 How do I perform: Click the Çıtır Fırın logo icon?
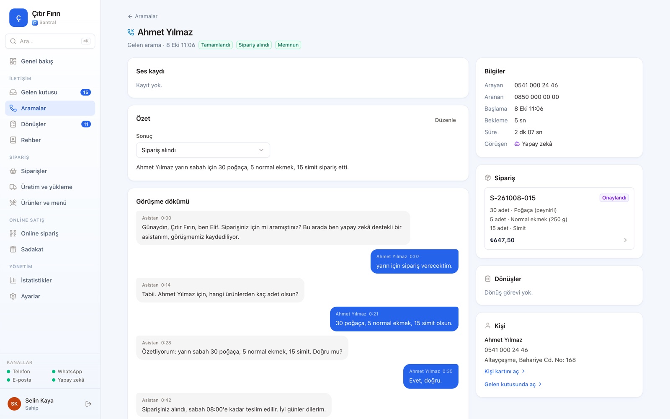pos(18,18)
